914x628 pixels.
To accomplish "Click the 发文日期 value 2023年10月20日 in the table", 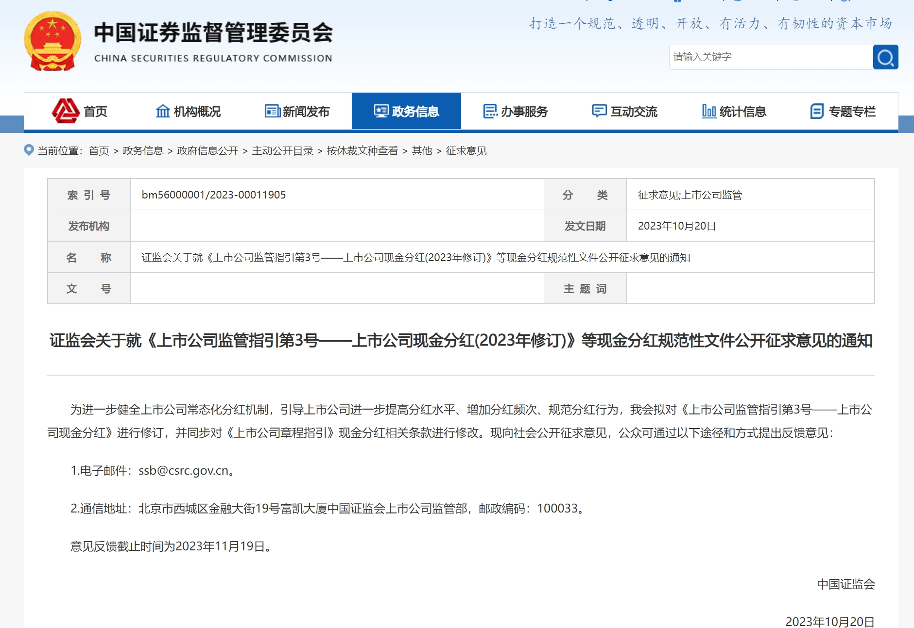I will click(677, 226).
